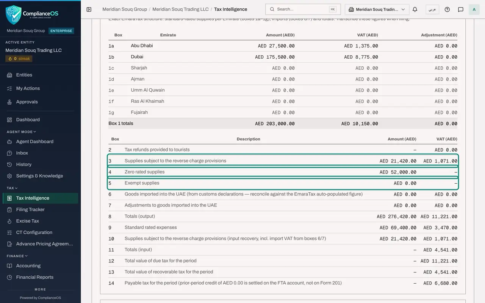The height and width of the screenshot is (303, 485).
Task: Click the Filing Tracker icon
Action: 9,209
